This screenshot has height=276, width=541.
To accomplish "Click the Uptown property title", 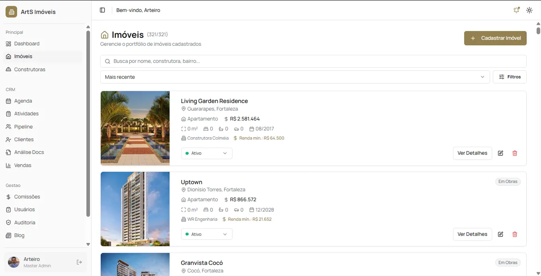I will point(191,182).
